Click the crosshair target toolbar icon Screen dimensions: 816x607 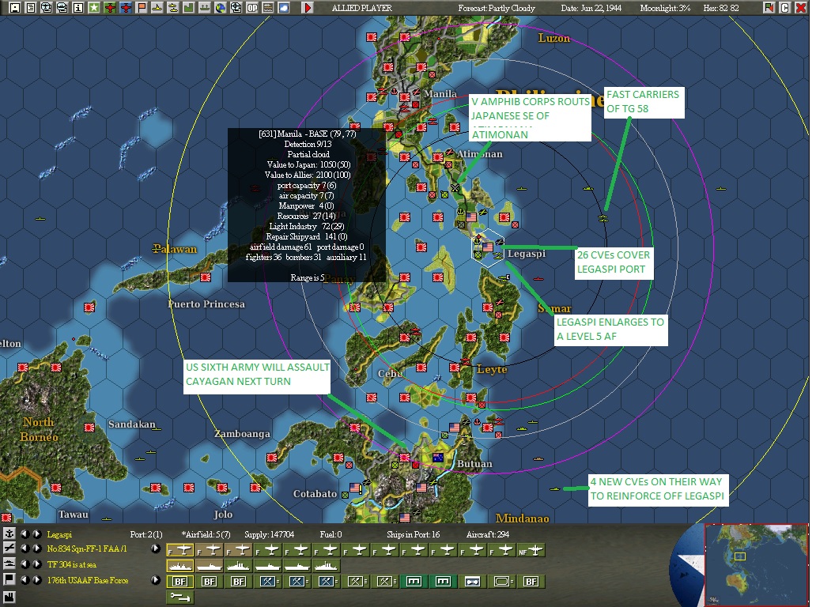[236, 7]
